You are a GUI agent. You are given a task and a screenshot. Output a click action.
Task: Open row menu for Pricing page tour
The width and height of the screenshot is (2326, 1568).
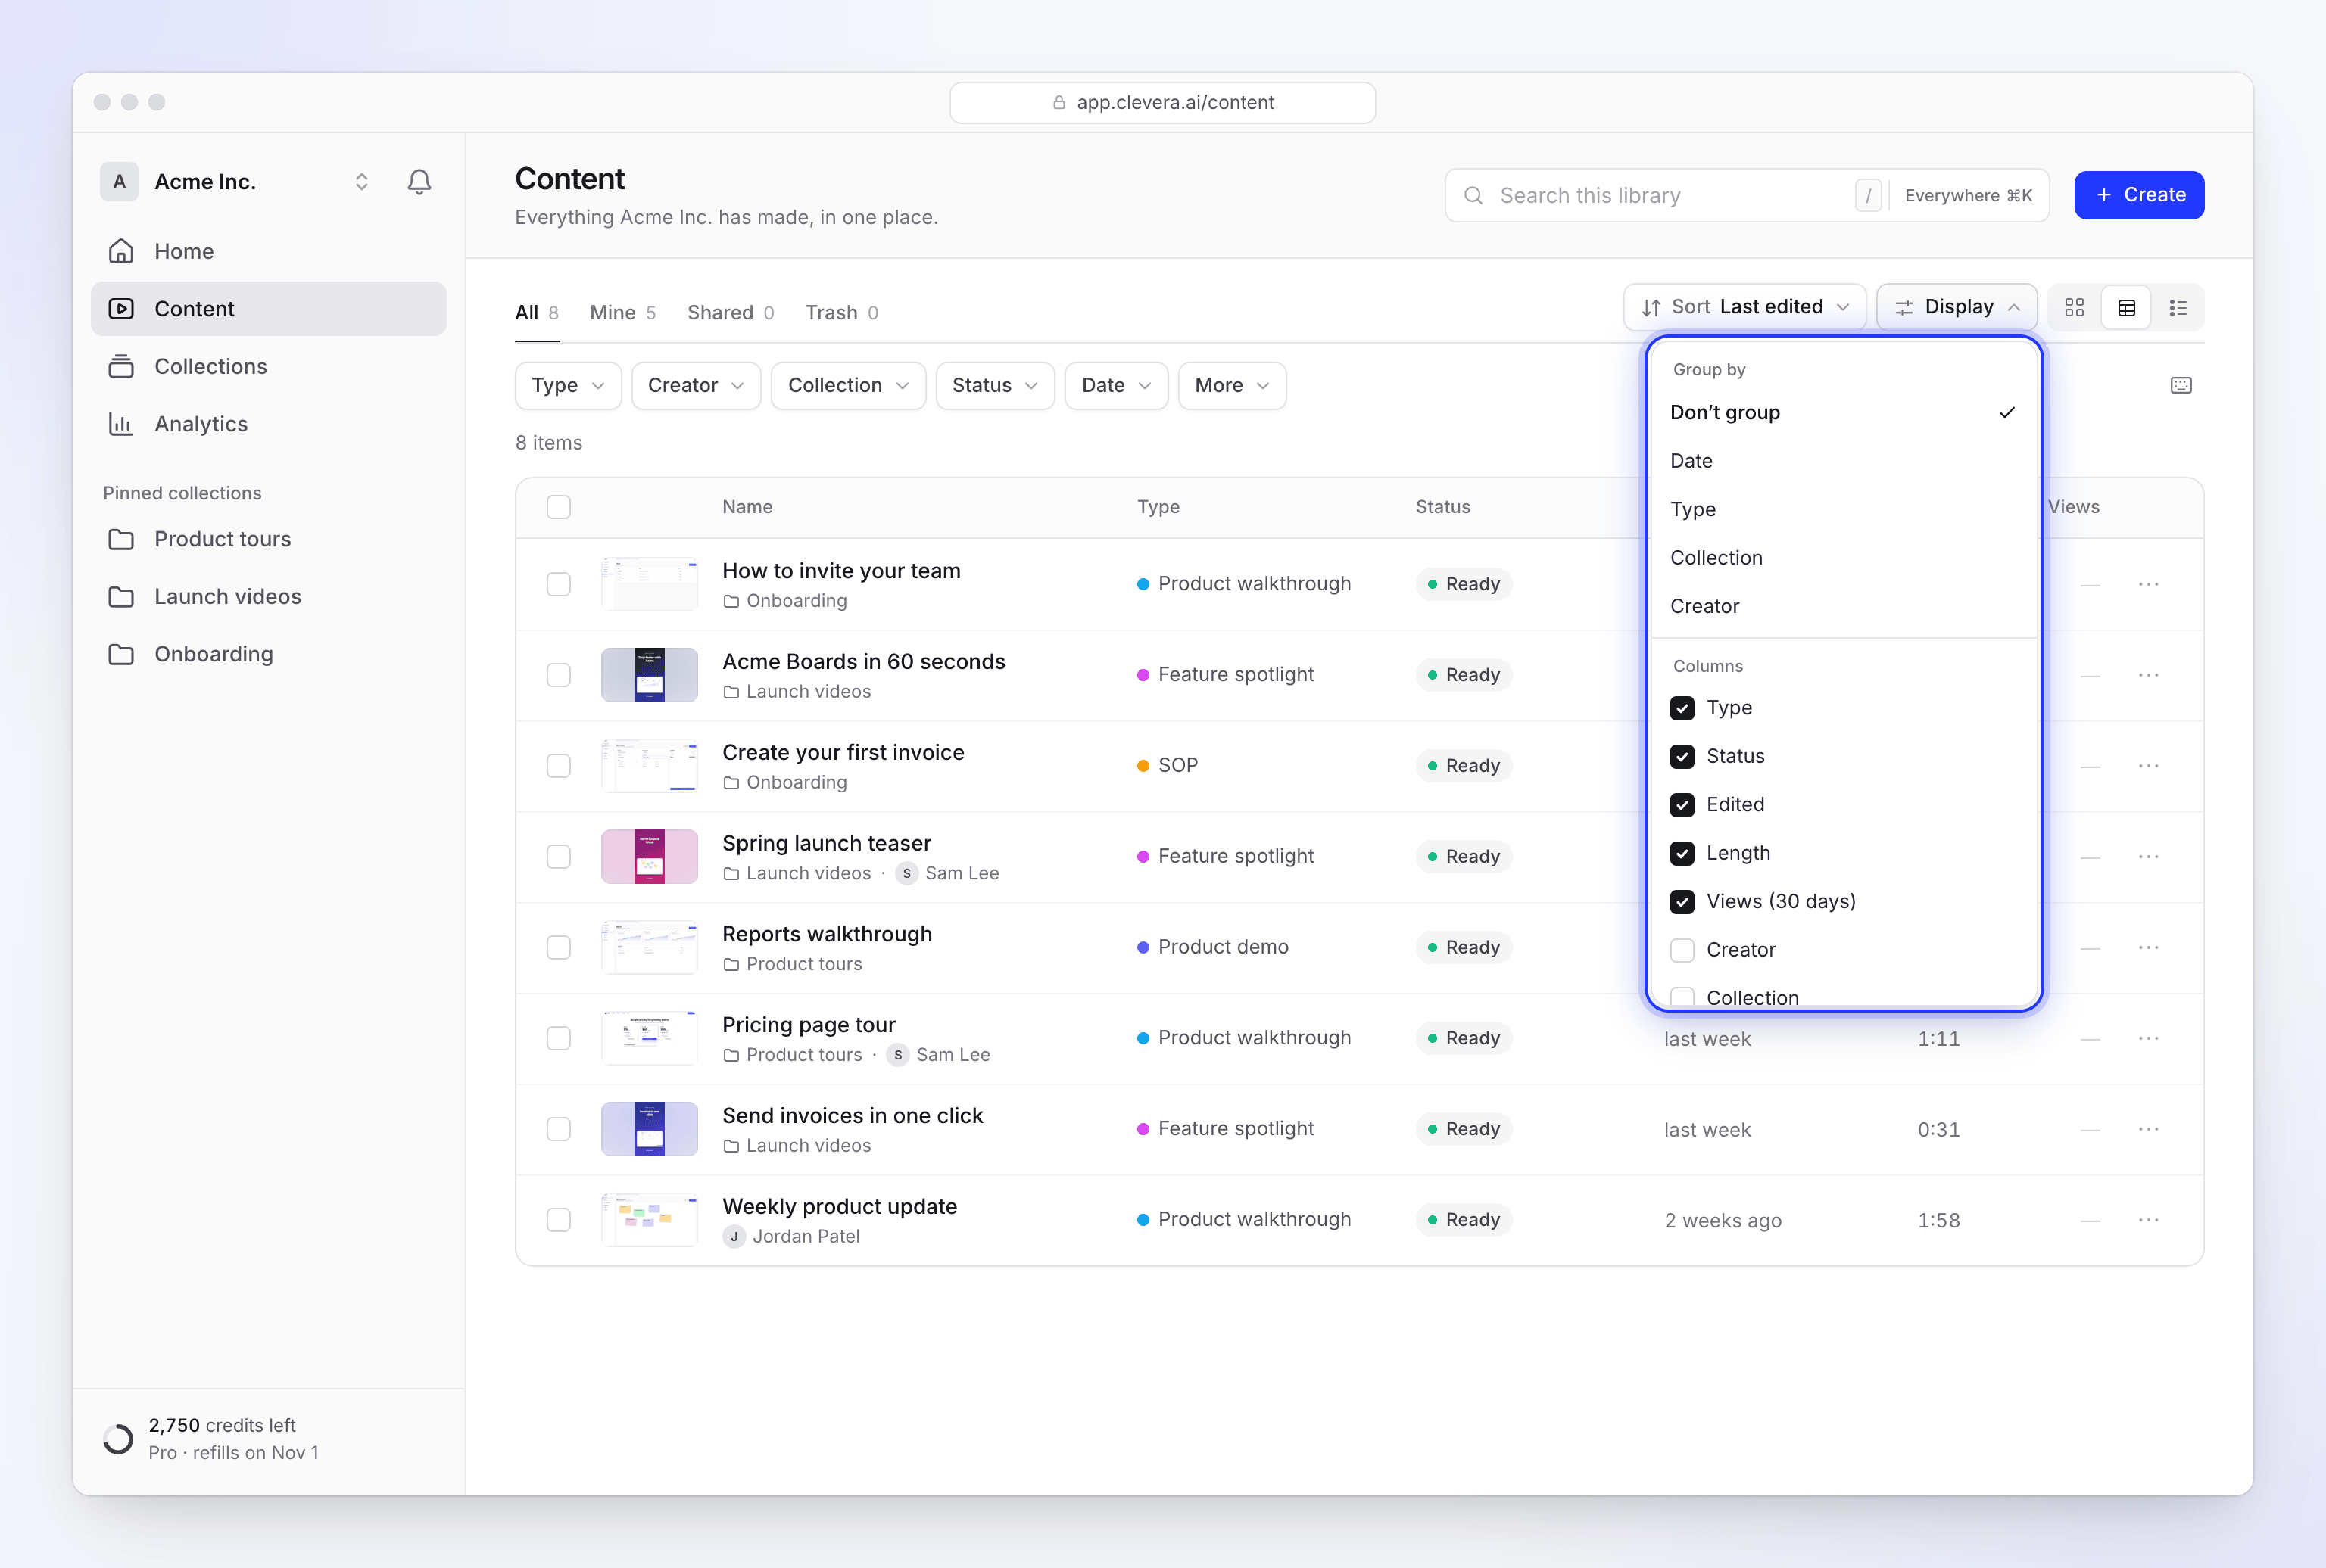click(2149, 1038)
